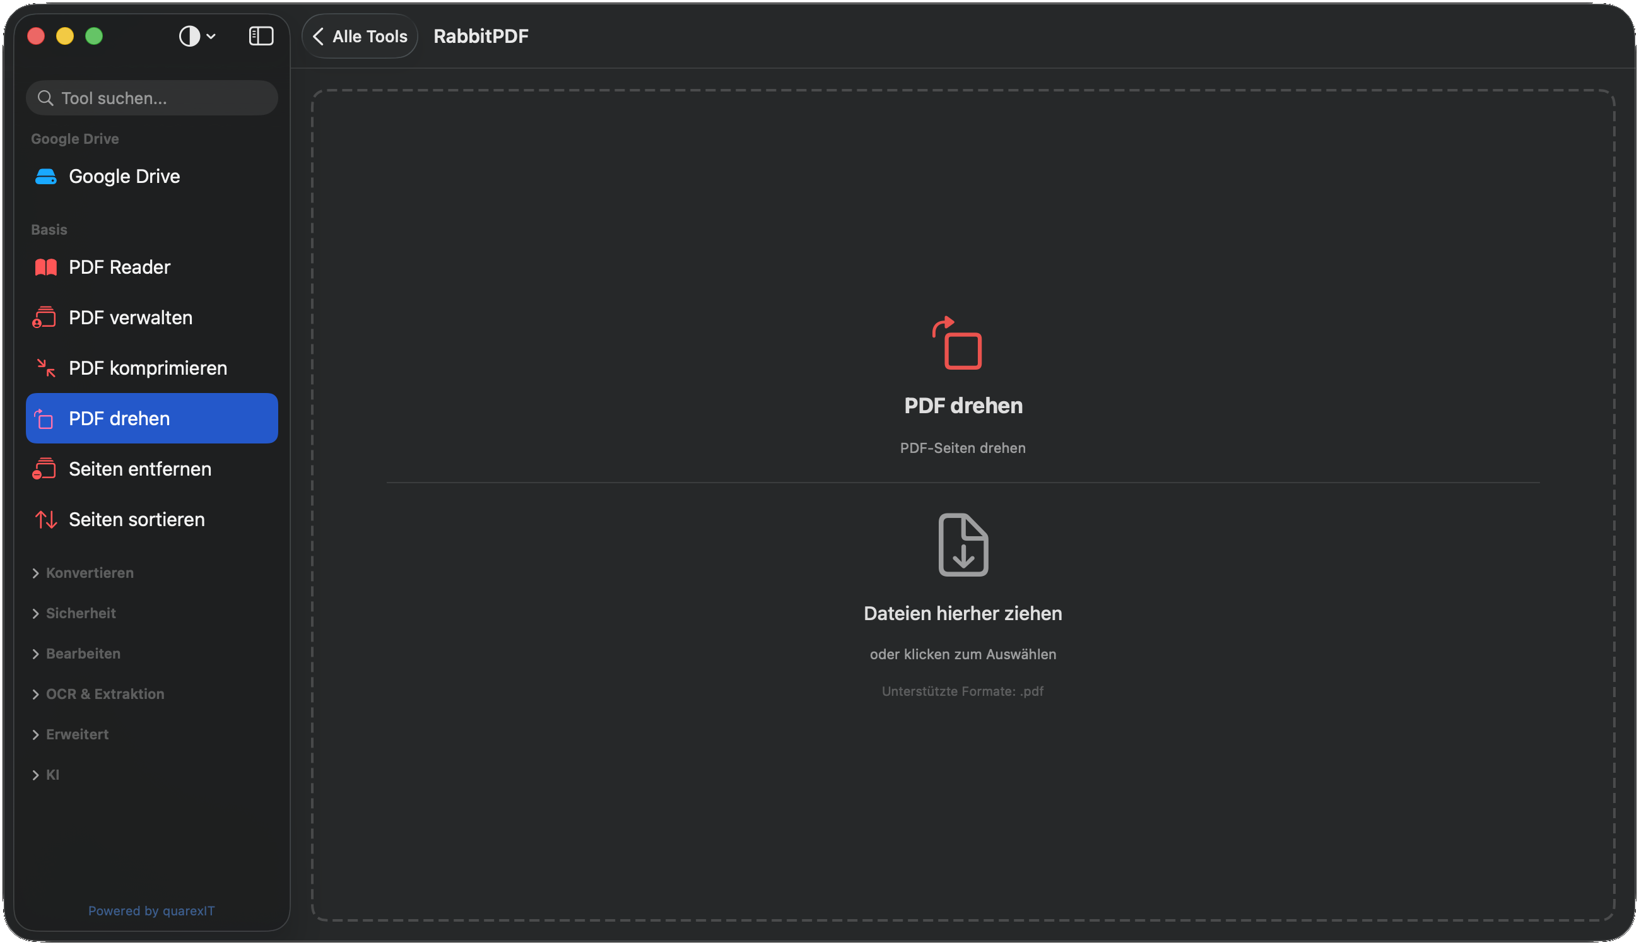Maximize the window with green button
1639x945 pixels.
[x=94, y=37]
